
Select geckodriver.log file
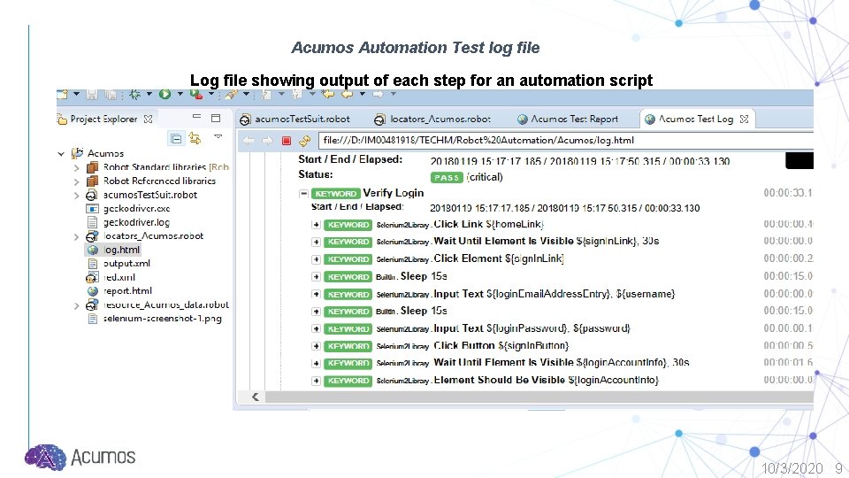129,222
